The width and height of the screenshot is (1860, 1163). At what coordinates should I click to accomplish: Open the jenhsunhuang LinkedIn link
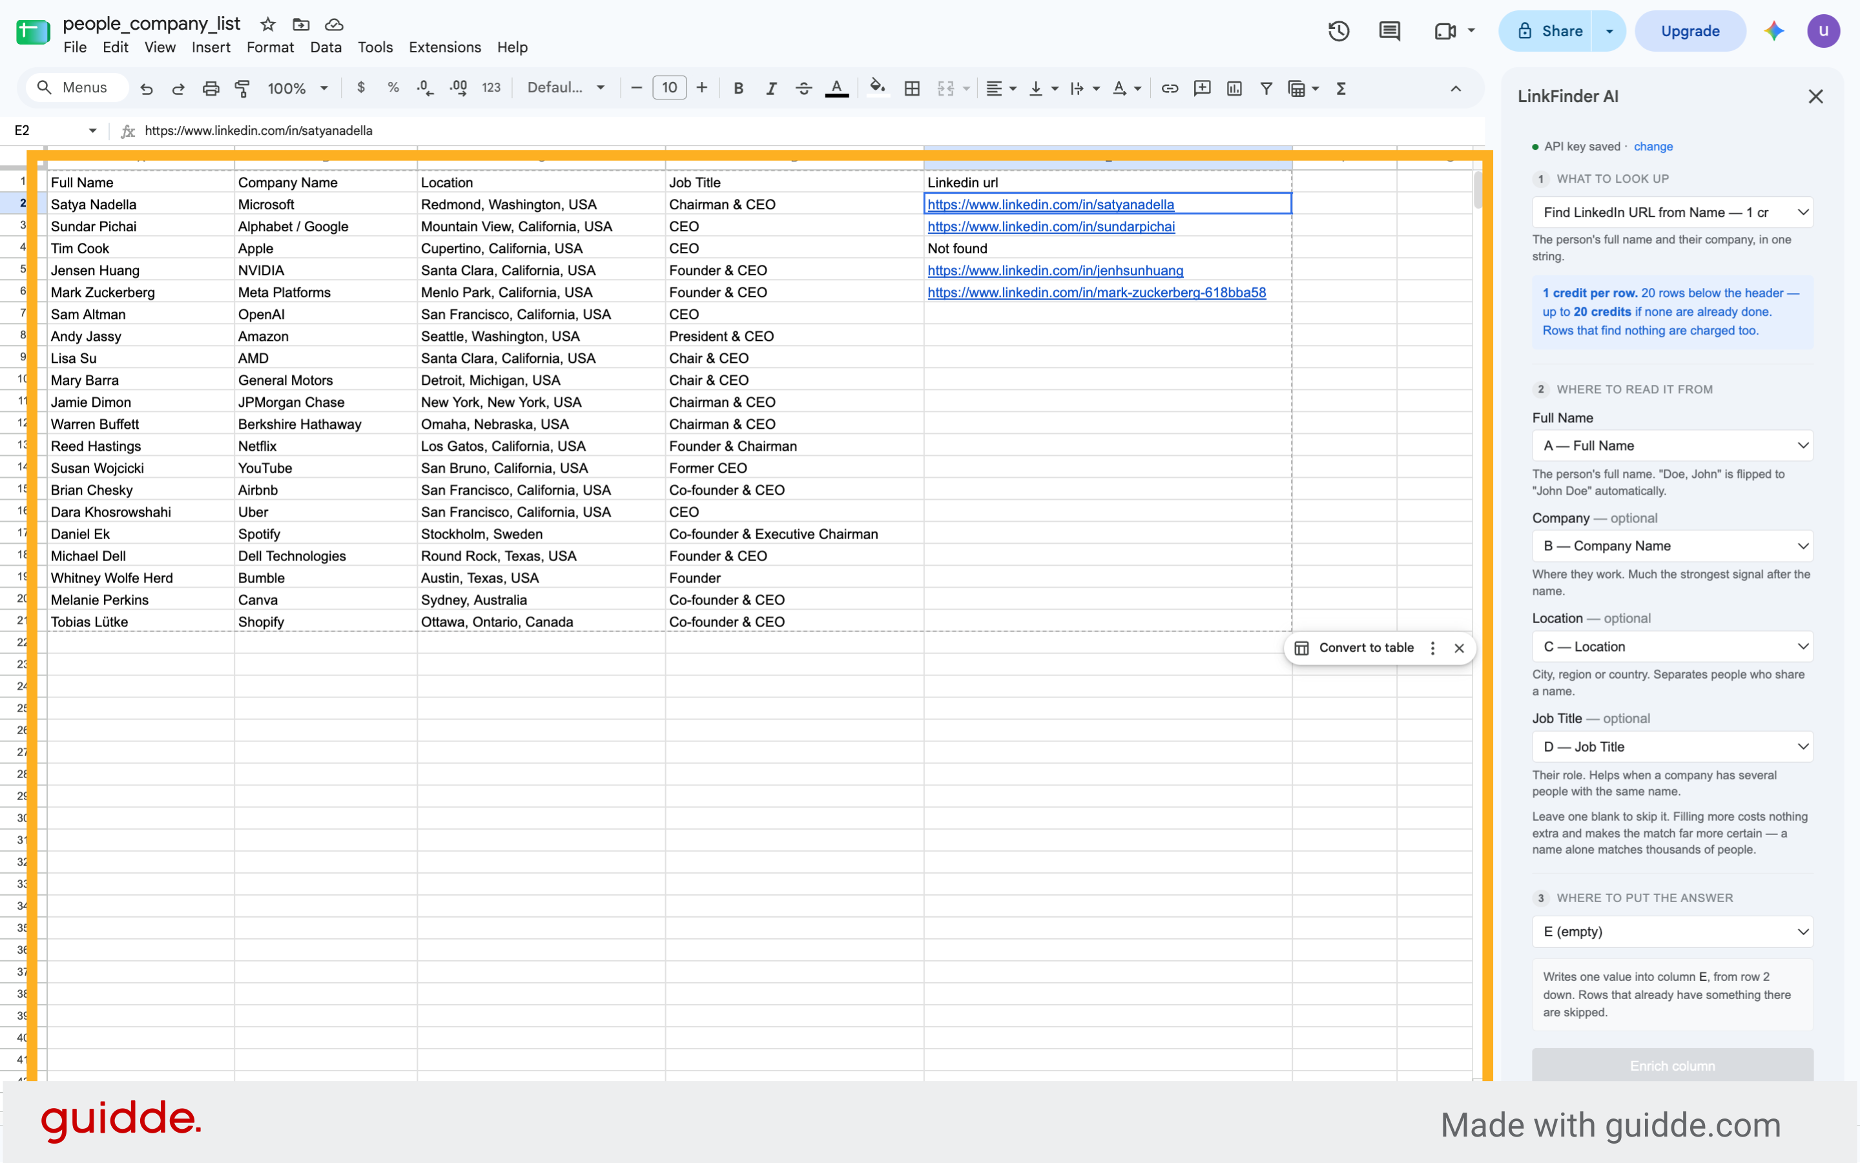(x=1055, y=270)
